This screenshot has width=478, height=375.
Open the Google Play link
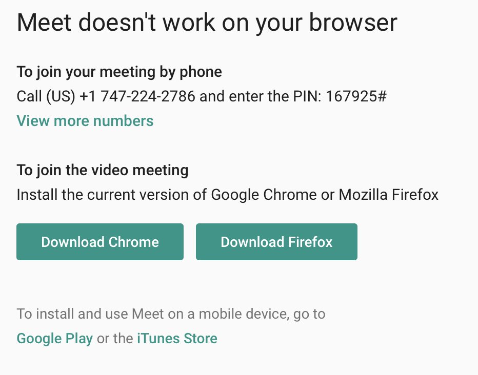[54, 339]
